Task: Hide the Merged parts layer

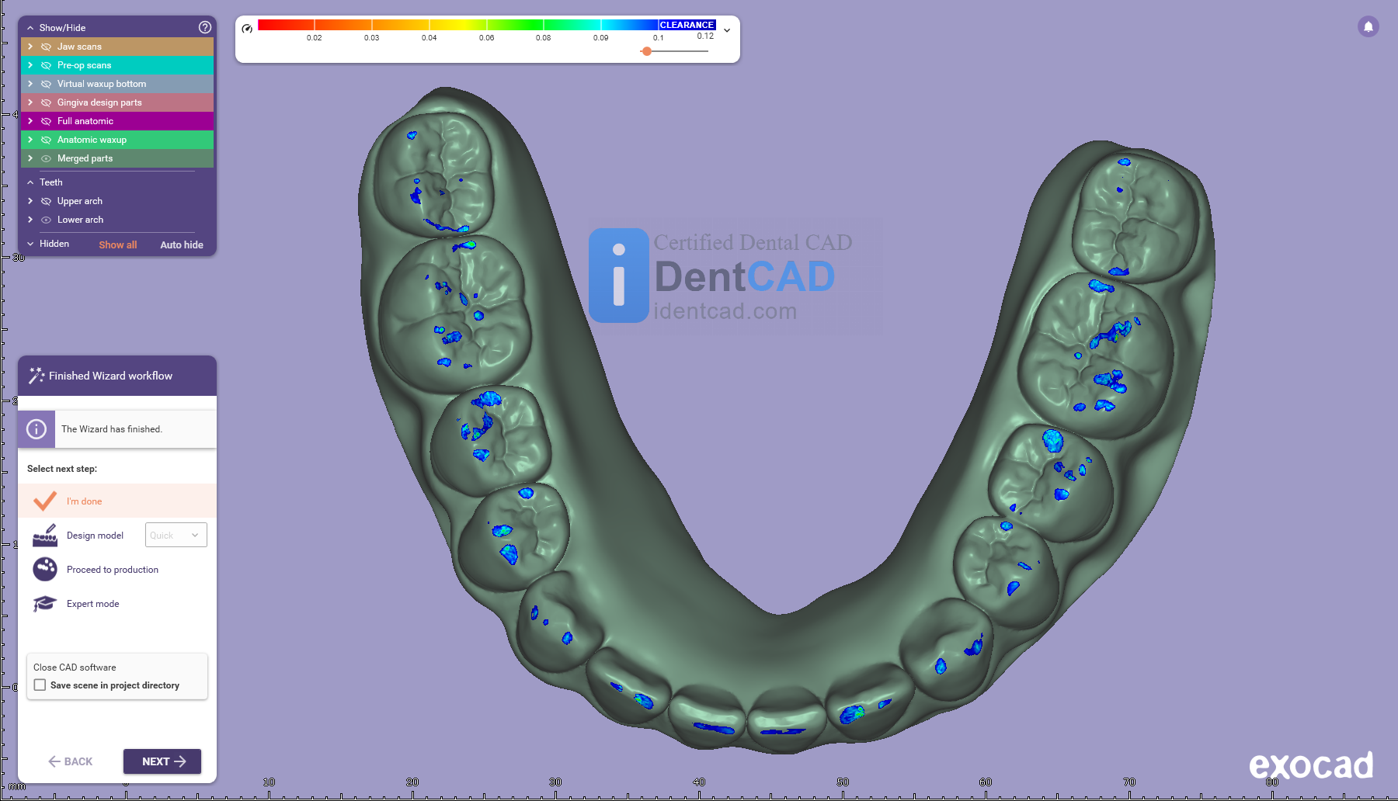Action: click(47, 158)
